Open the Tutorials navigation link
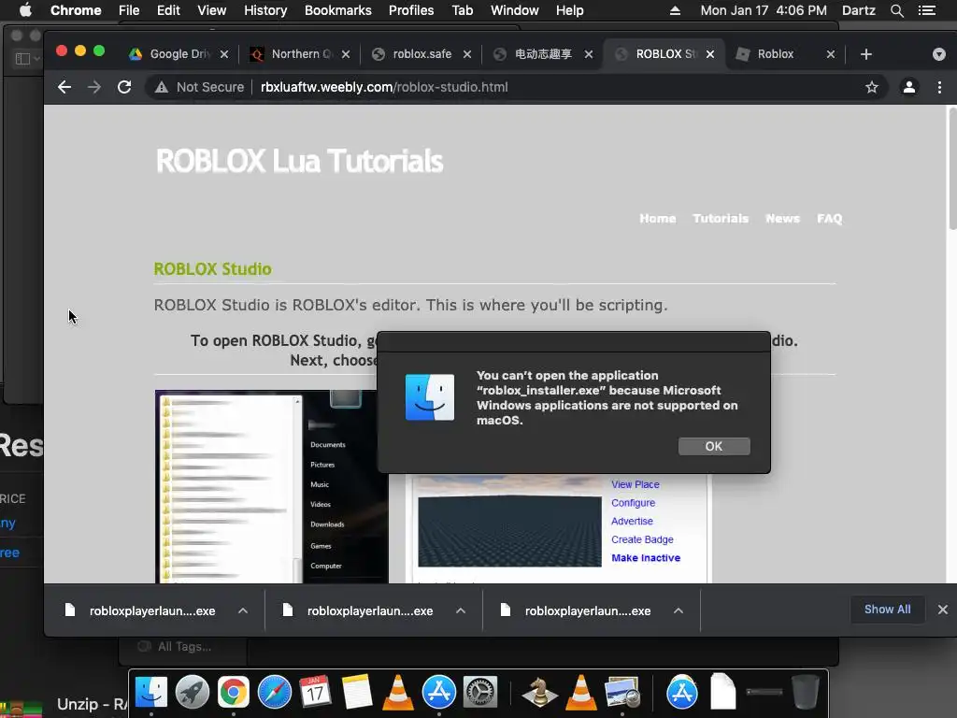Viewport: 957px width, 718px height. click(721, 219)
